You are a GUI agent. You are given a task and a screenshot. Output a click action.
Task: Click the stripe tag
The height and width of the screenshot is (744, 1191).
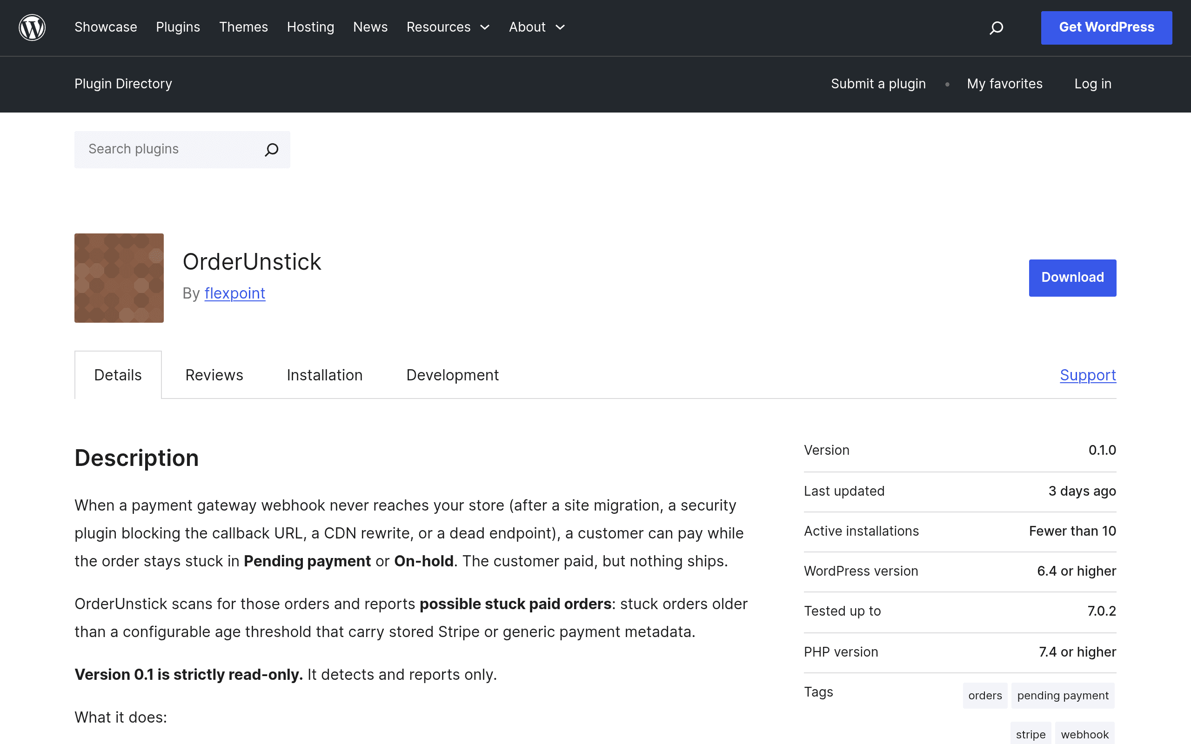pyautogui.click(x=1031, y=734)
